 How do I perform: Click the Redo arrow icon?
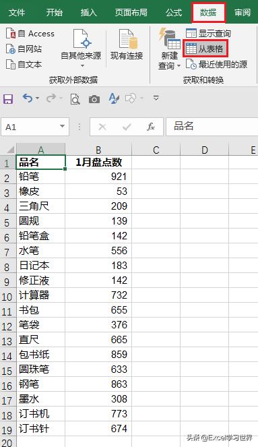[51, 98]
